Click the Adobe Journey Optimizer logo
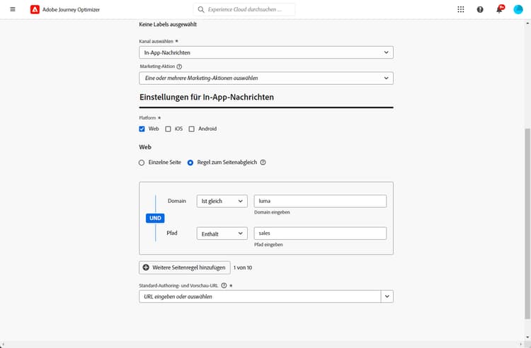 coord(35,9)
